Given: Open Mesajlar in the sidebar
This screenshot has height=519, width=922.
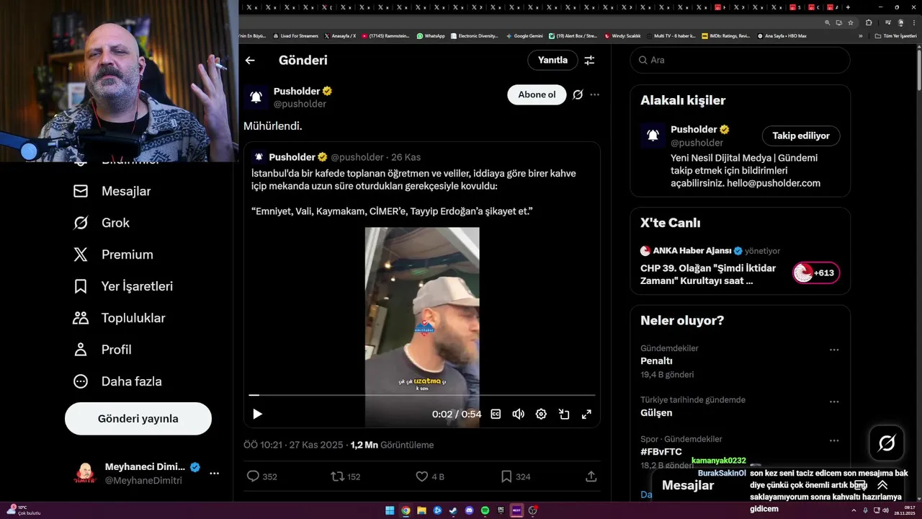Looking at the screenshot, I should (112, 191).
